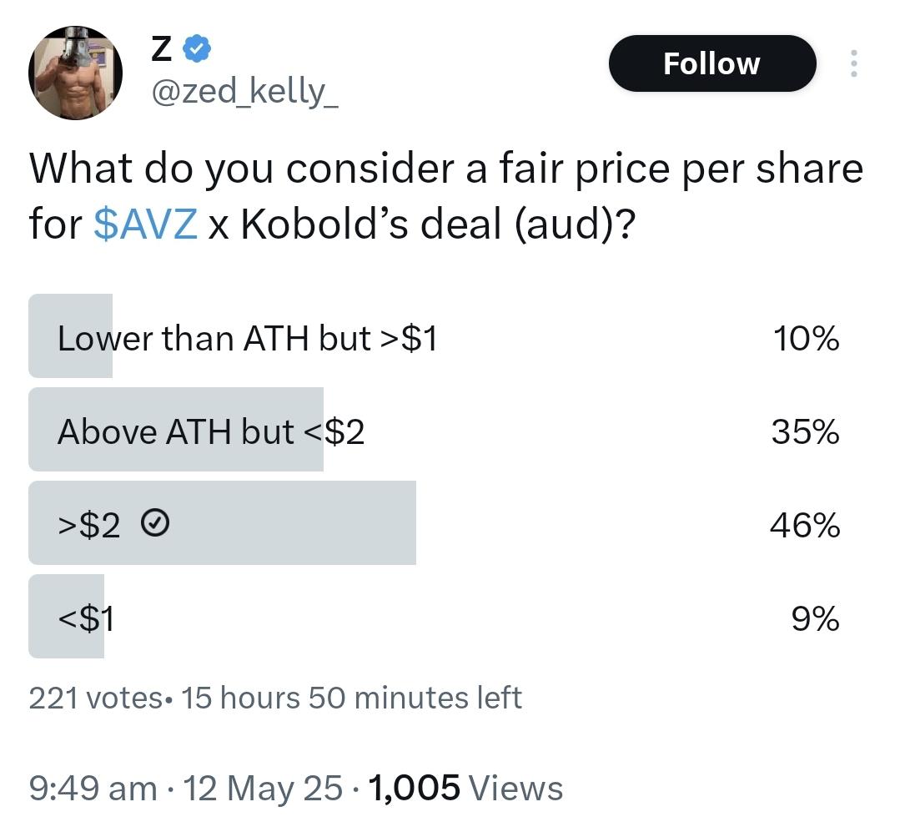The width and height of the screenshot is (900, 832).
Task: Click the 10% result label
Action: (807, 338)
